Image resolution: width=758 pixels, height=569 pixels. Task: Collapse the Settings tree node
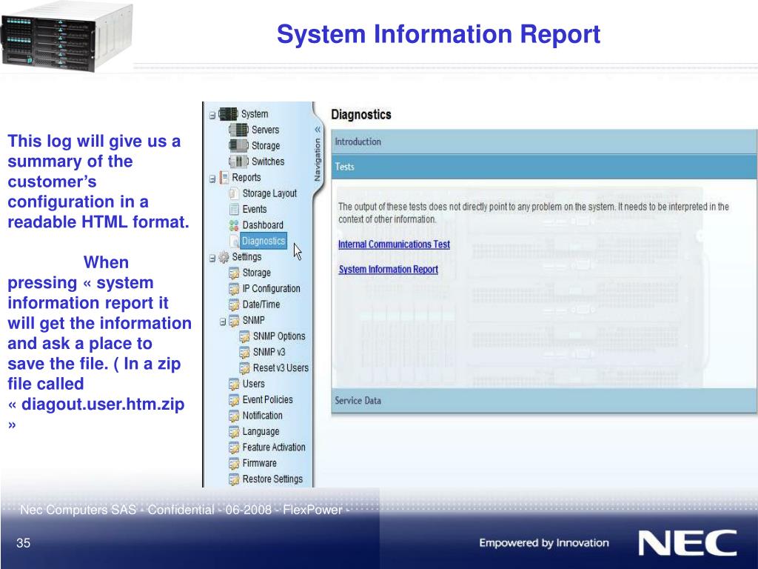pyautogui.click(x=212, y=259)
